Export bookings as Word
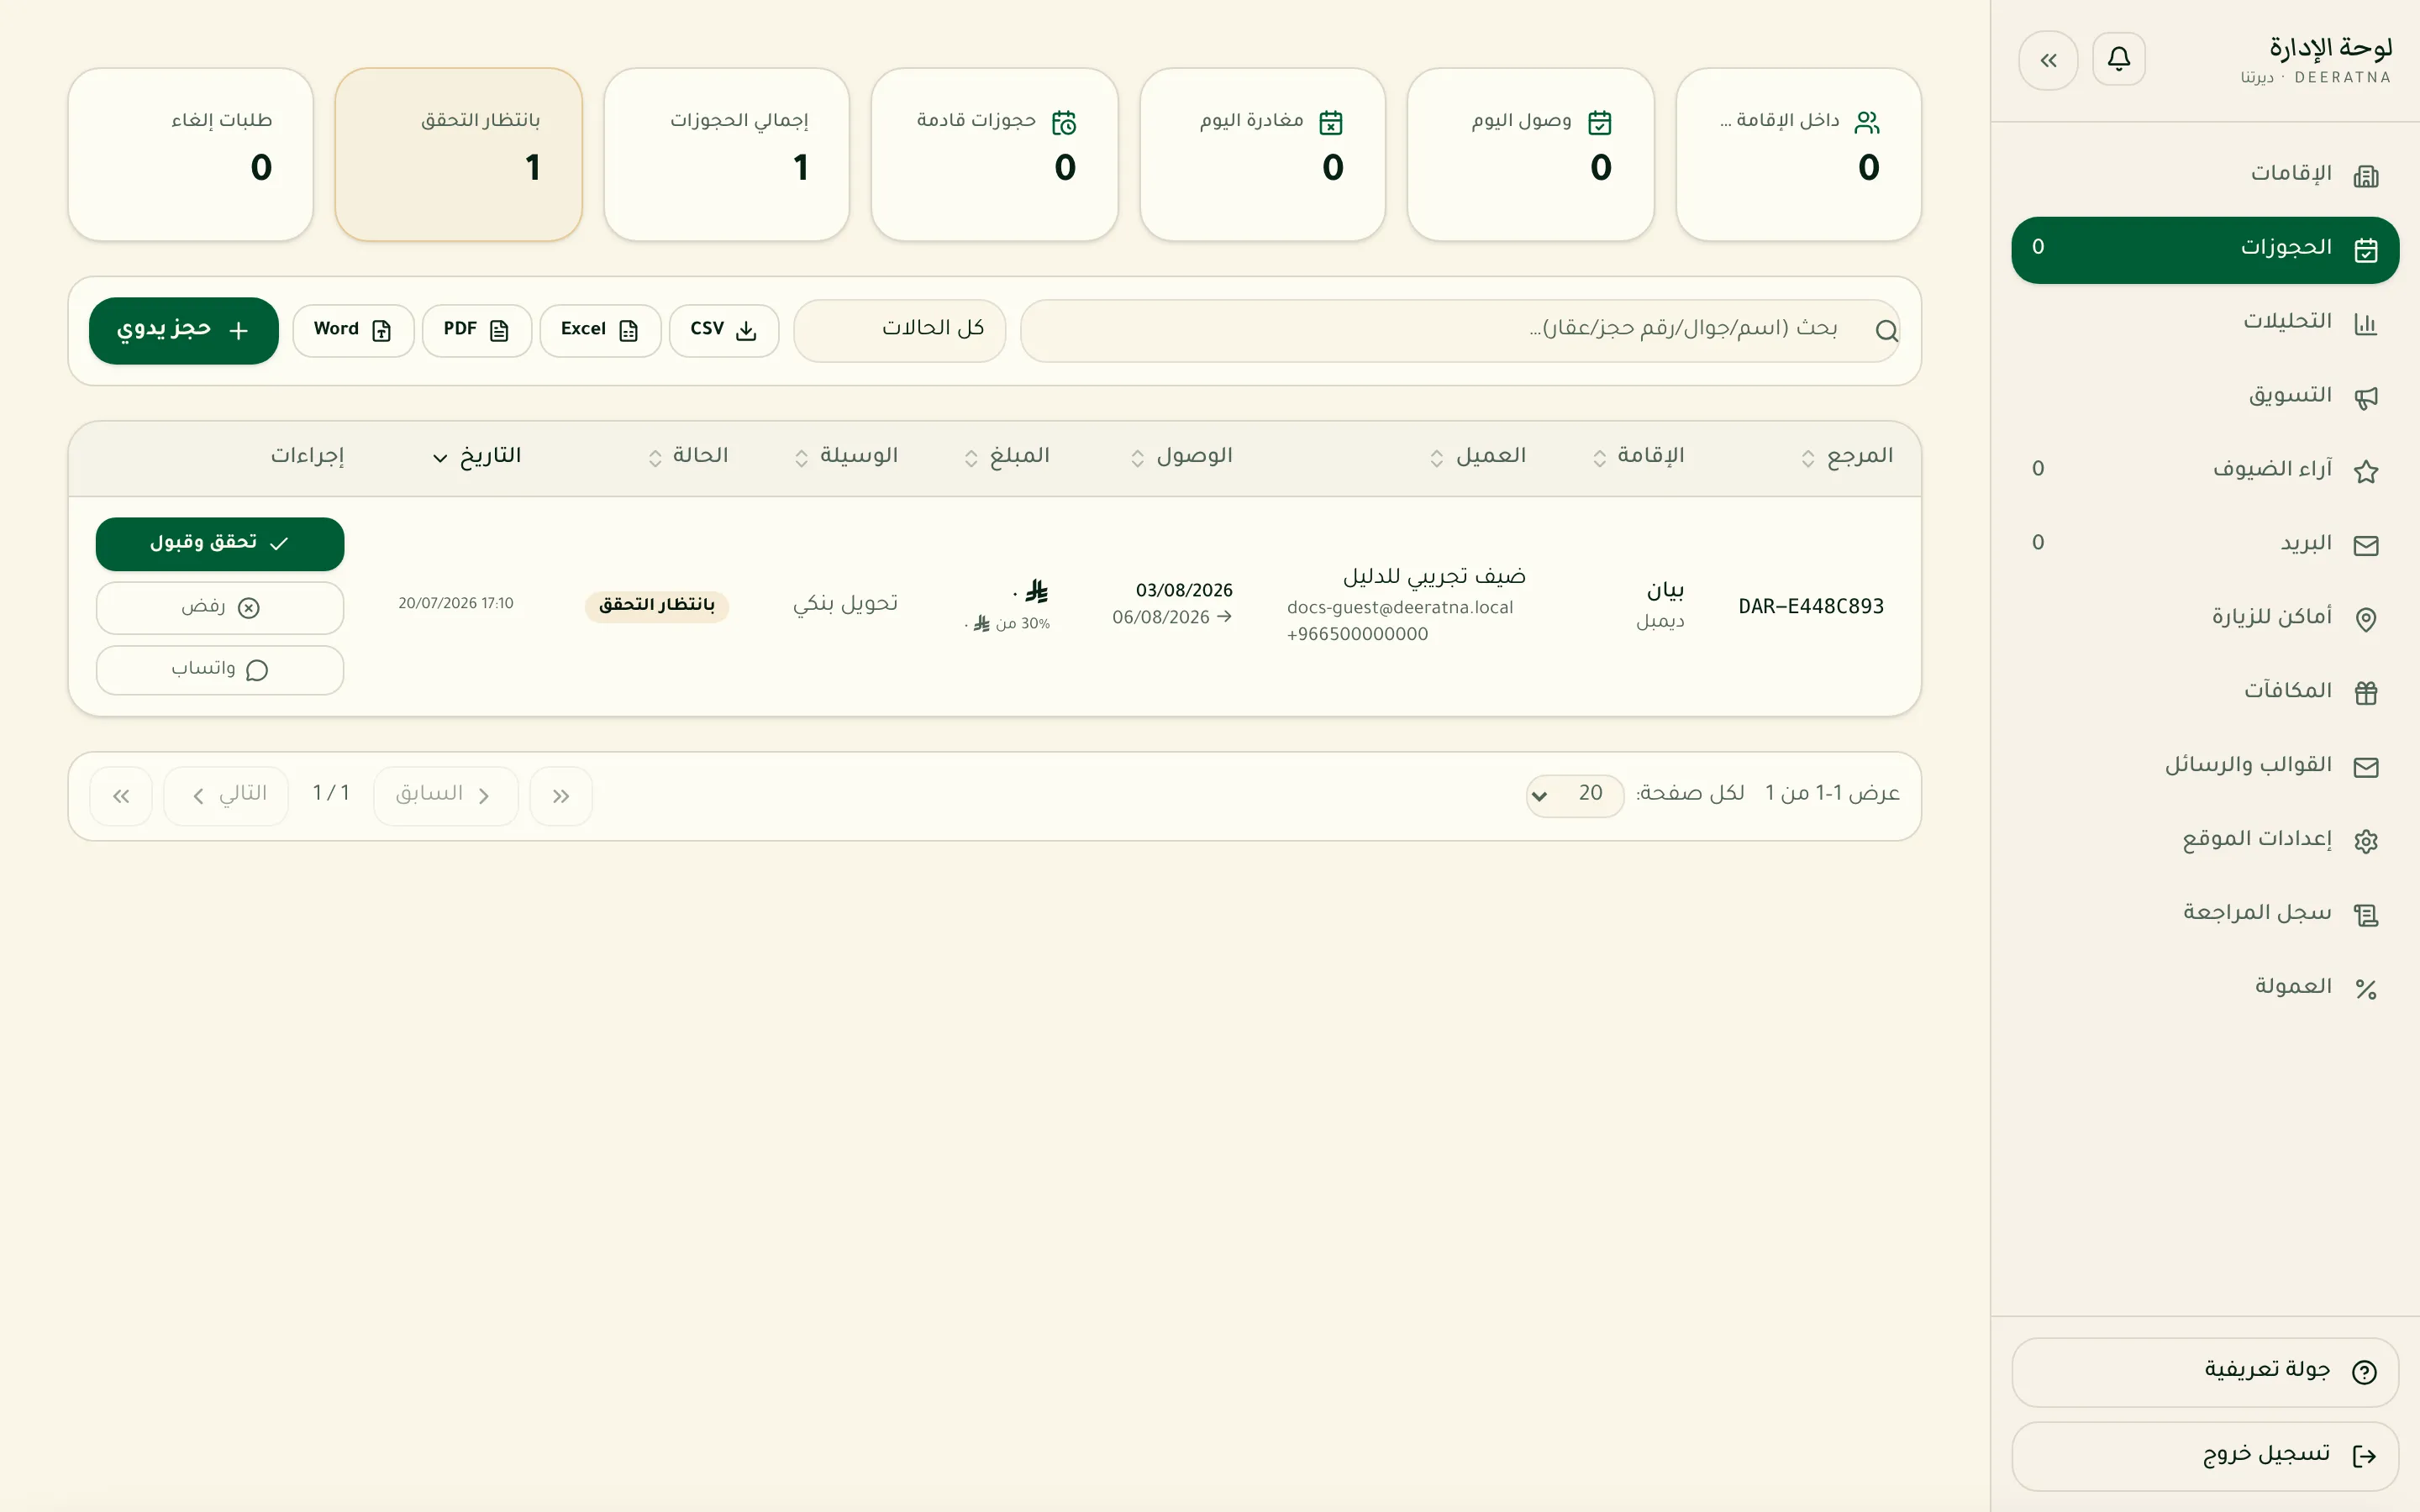 [353, 331]
